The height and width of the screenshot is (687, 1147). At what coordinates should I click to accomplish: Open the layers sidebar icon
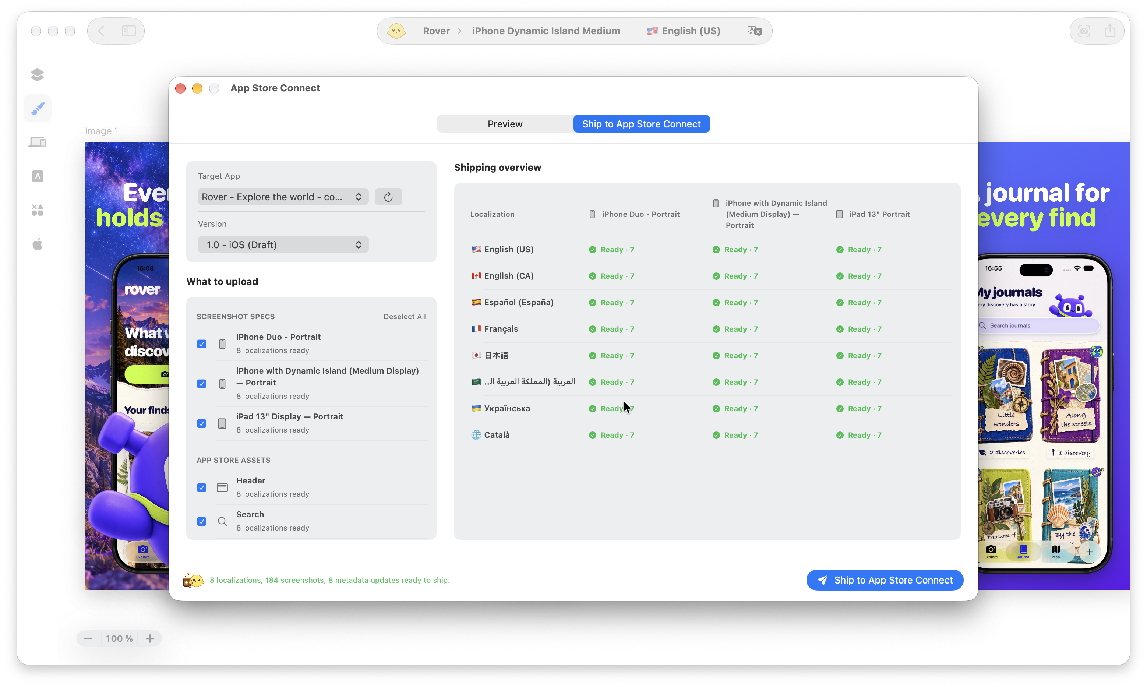[x=38, y=74]
